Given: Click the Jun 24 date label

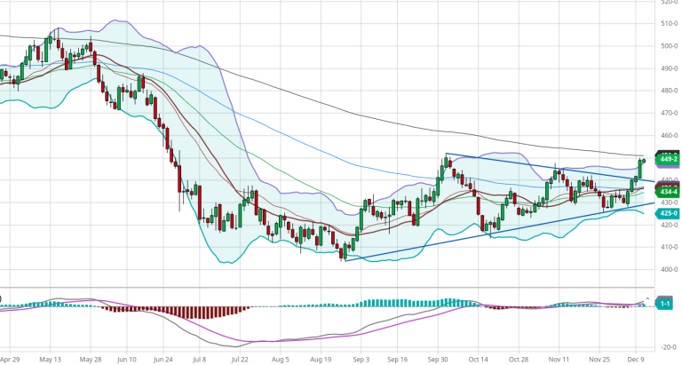Looking at the screenshot, I should pyautogui.click(x=162, y=361).
